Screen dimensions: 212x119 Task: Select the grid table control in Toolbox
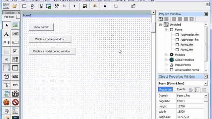(x=15, y=68)
